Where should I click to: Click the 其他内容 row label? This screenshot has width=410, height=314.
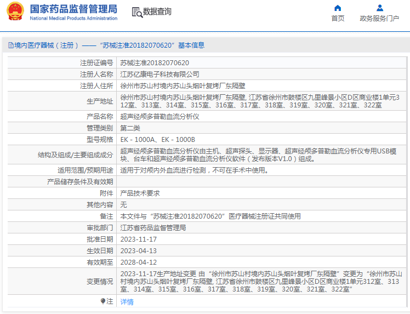[x=100, y=205]
